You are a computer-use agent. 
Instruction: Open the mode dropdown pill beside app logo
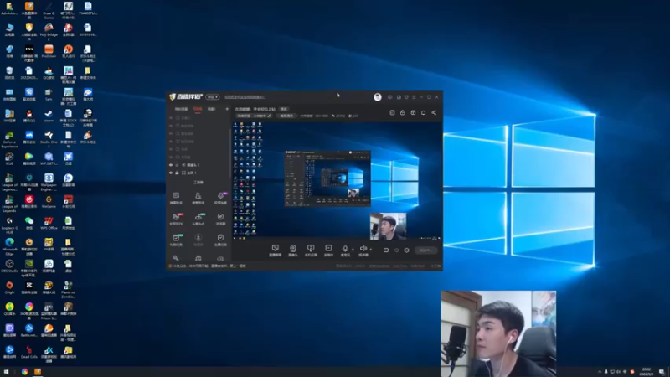213,97
